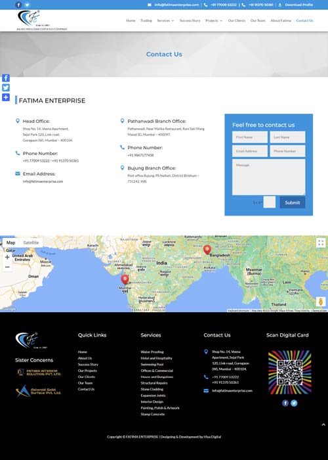Open About Us in footer Quick Links

(85, 358)
